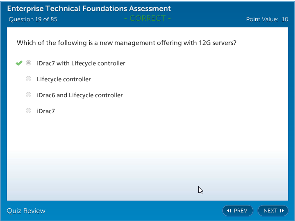Screen dimensions: 295x221
Task: Click the "iDrac7 with Lifecycle controller" answer text
Action: 81,63
